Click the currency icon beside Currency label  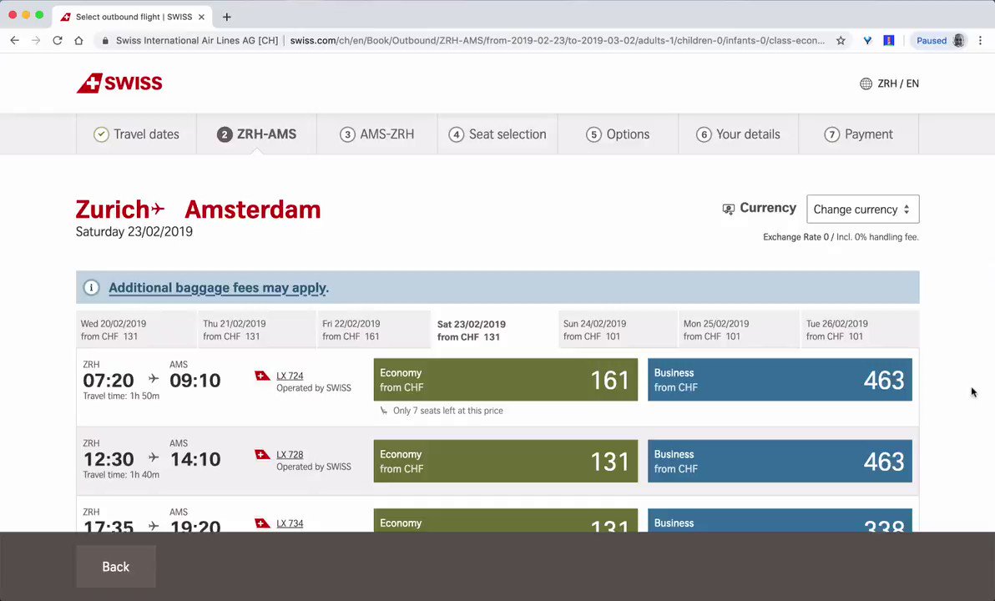[729, 209]
